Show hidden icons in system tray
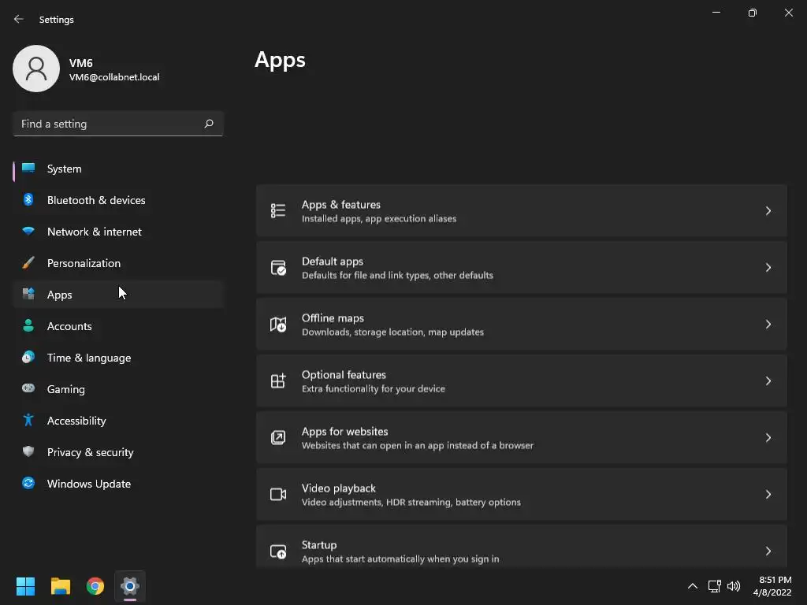The image size is (807, 605). [693, 586]
